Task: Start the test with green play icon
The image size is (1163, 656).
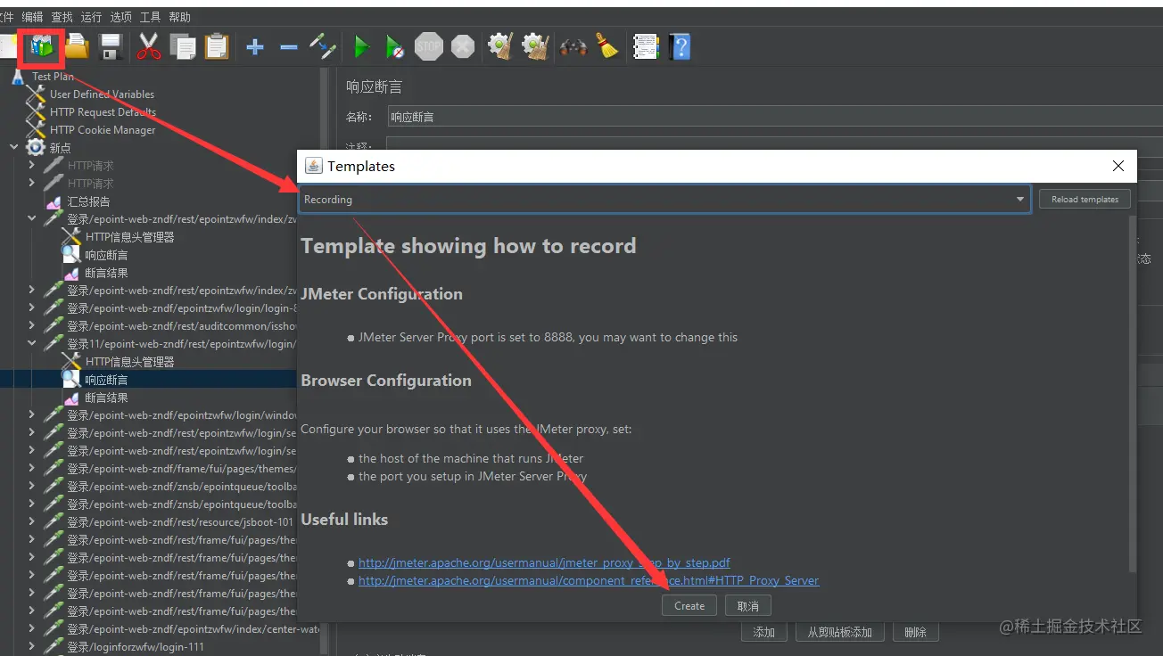Action: click(x=361, y=47)
